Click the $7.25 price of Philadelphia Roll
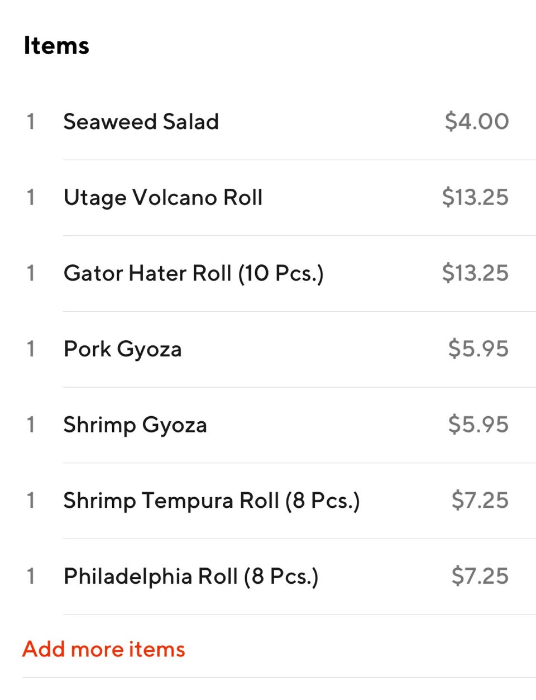The width and height of the screenshot is (536, 700). (480, 577)
